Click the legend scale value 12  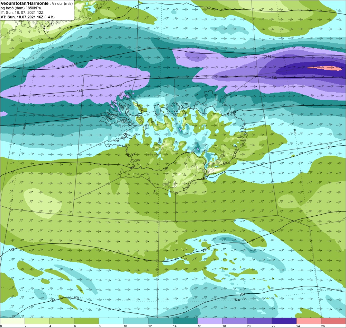pos(150,326)
